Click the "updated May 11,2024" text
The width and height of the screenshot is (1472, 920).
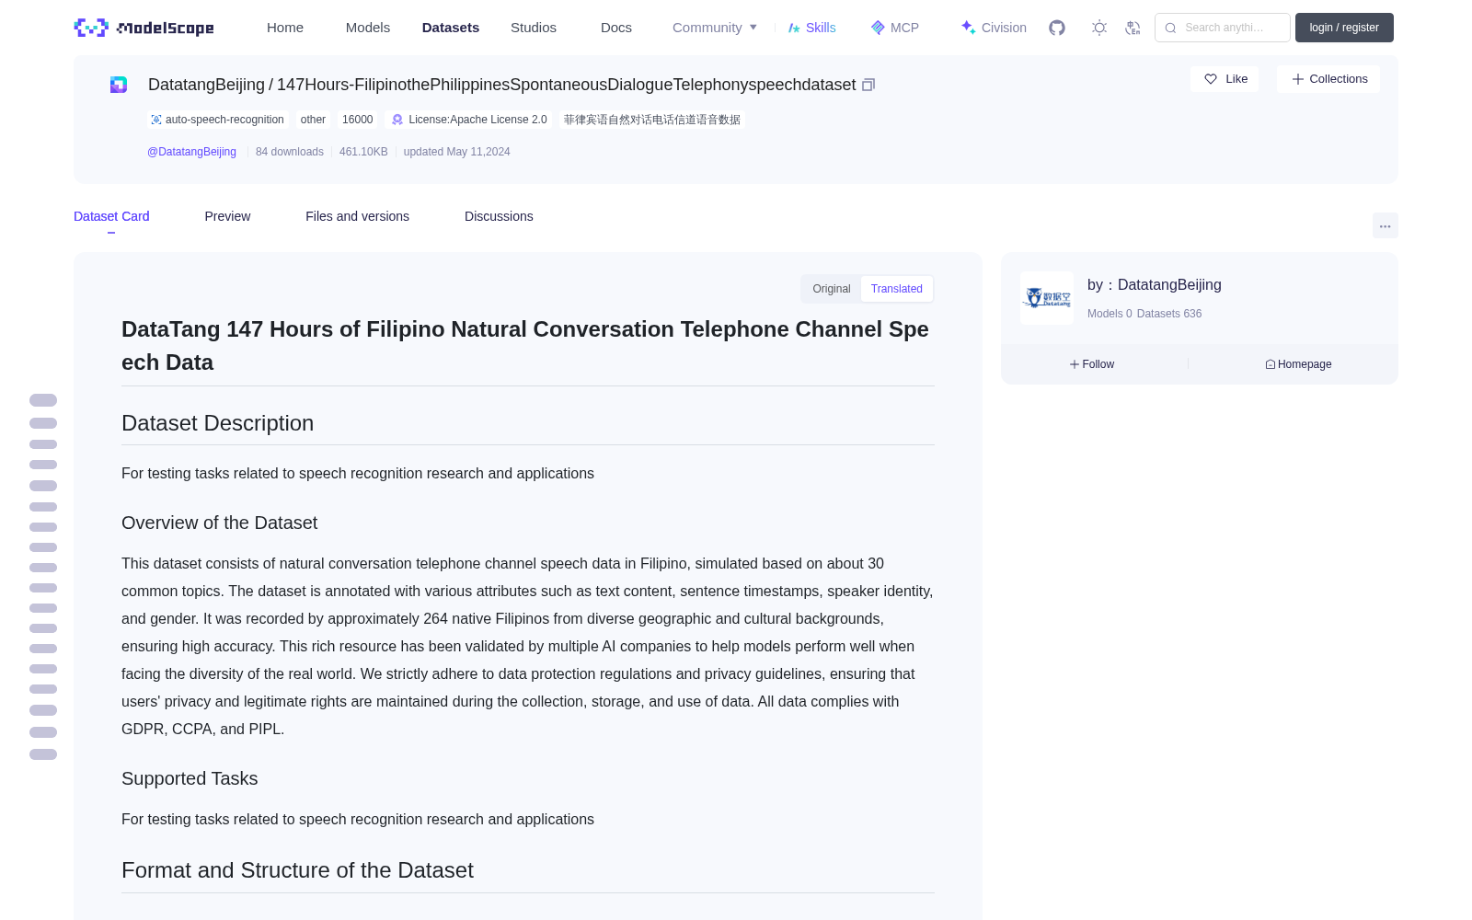456,152
